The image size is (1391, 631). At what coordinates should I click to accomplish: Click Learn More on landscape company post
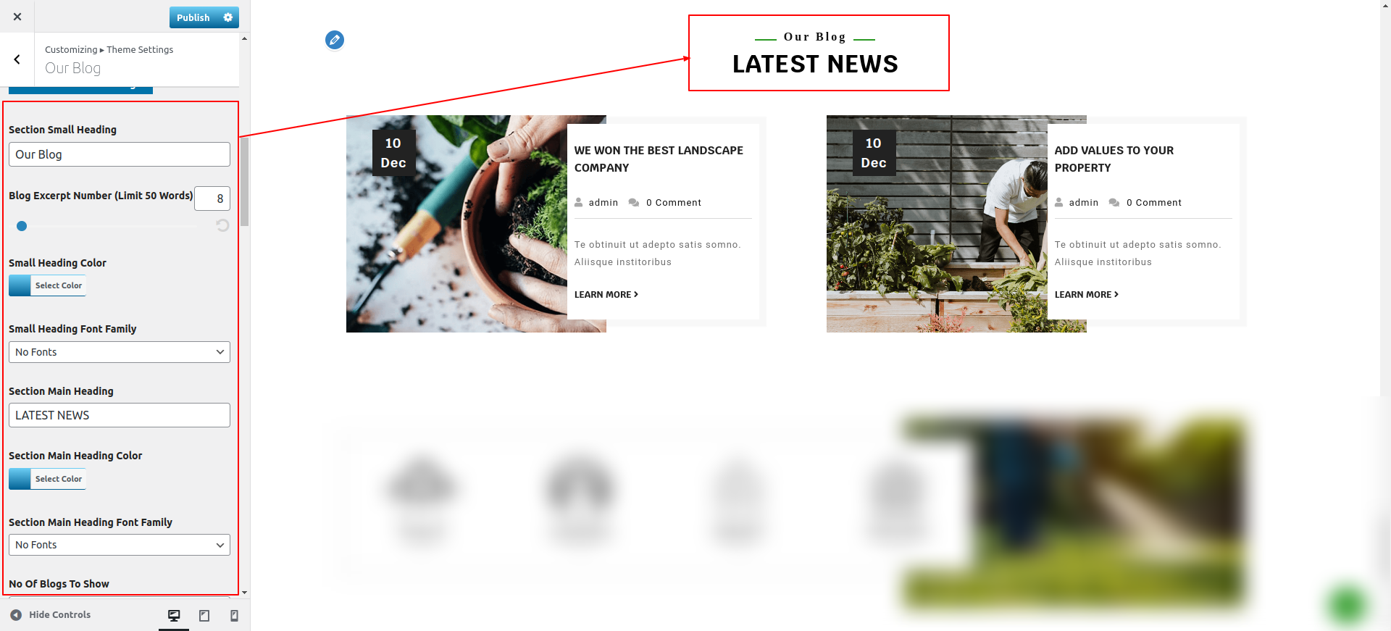(606, 294)
